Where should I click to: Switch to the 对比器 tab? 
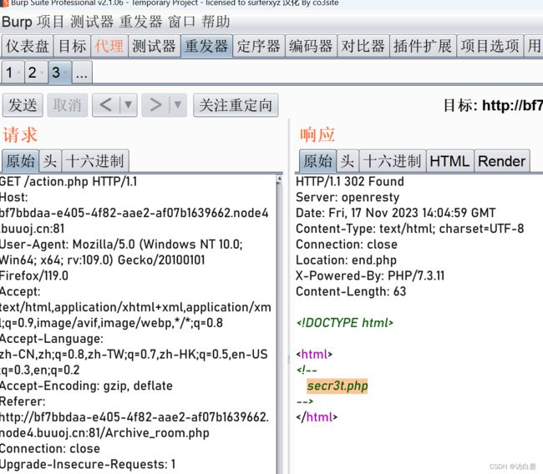(x=363, y=46)
